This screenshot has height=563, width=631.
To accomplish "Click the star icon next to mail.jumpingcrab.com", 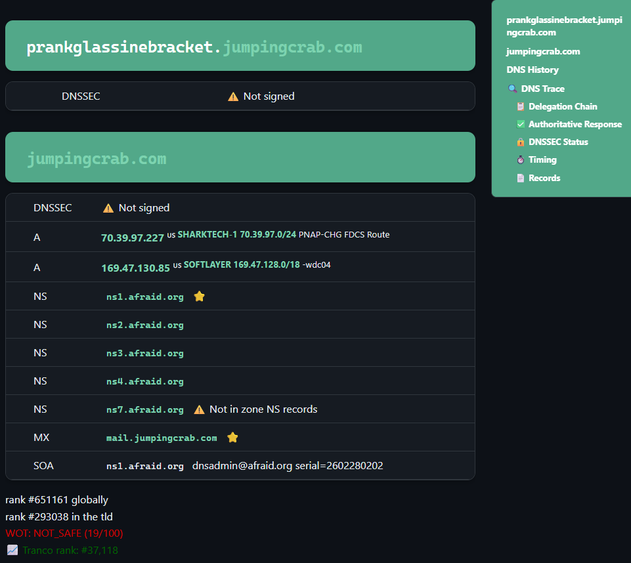I will click(x=232, y=438).
